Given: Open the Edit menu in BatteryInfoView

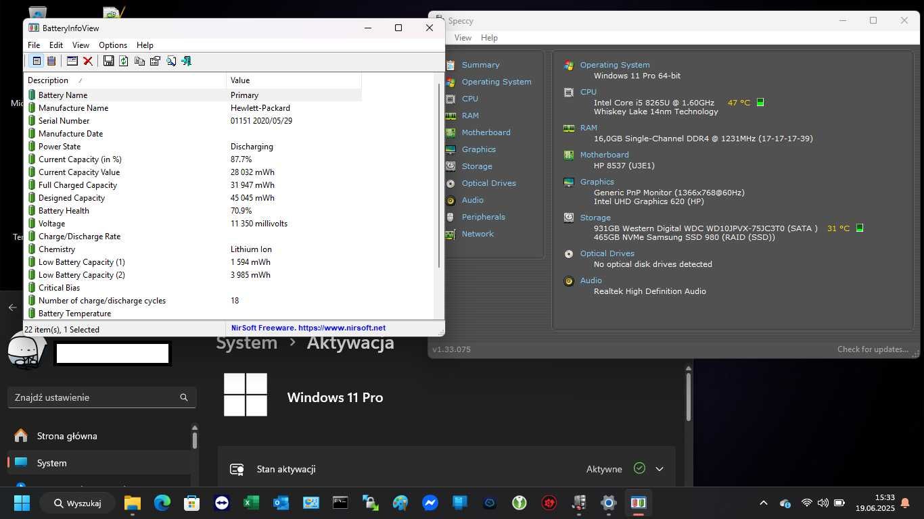Looking at the screenshot, I should point(56,45).
